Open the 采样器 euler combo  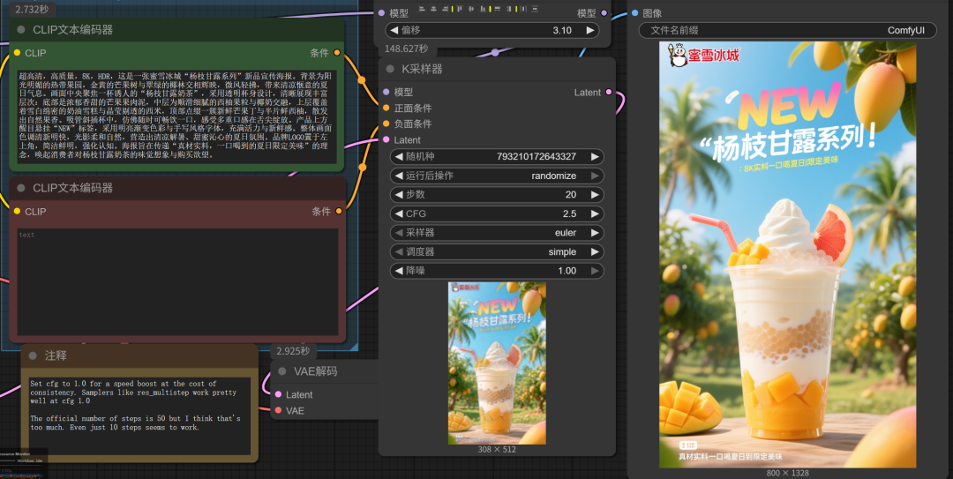click(497, 233)
